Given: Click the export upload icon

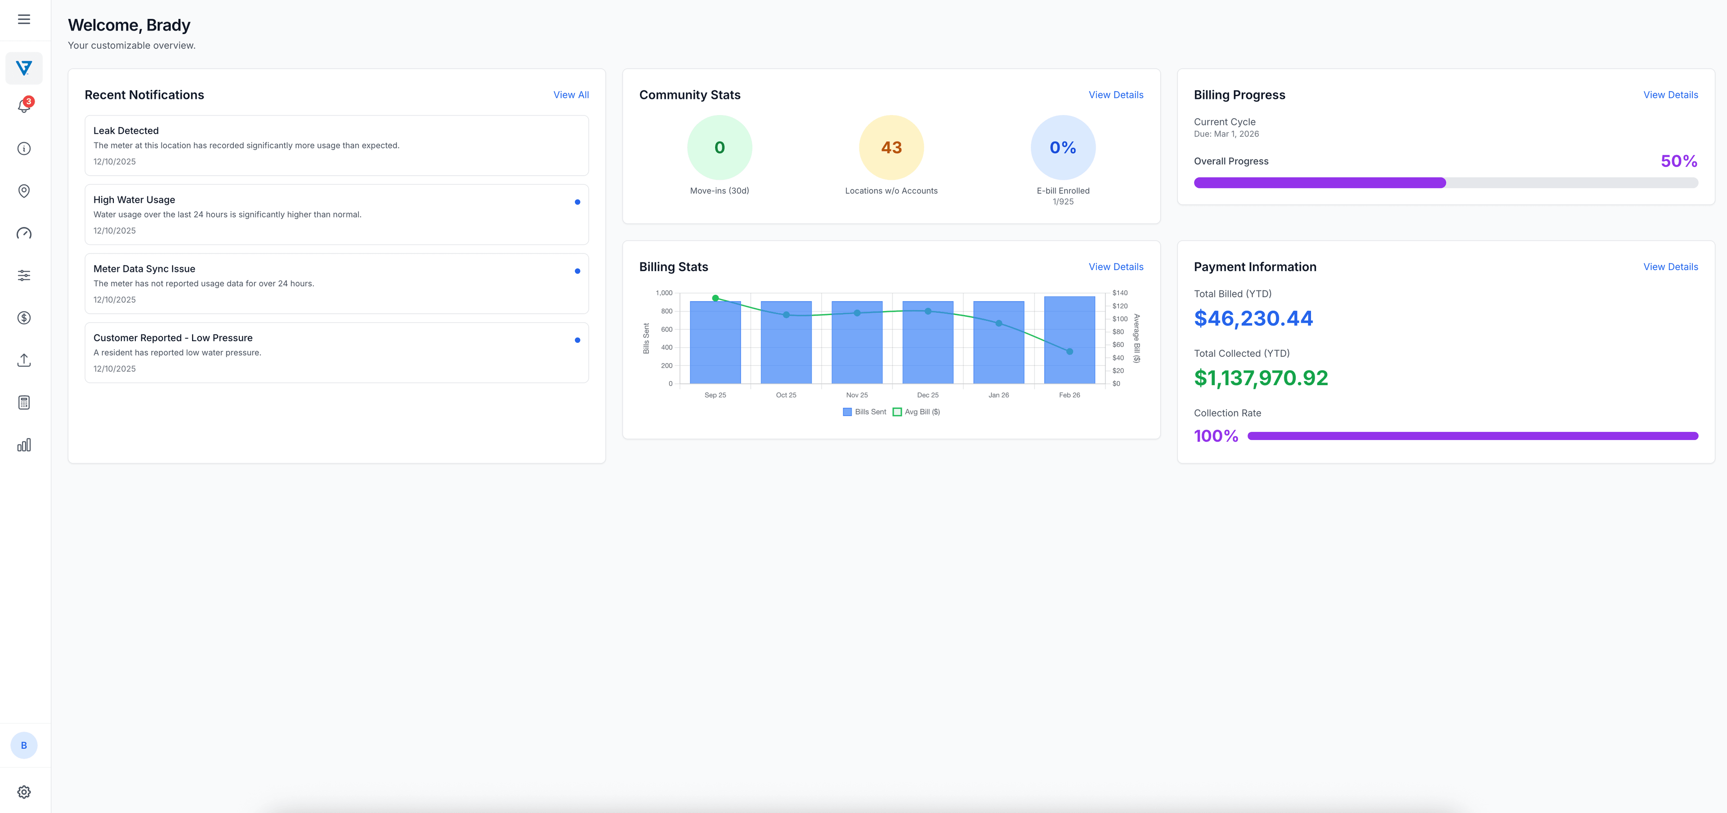Looking at the screenshot, I should (x=23, y=360).
